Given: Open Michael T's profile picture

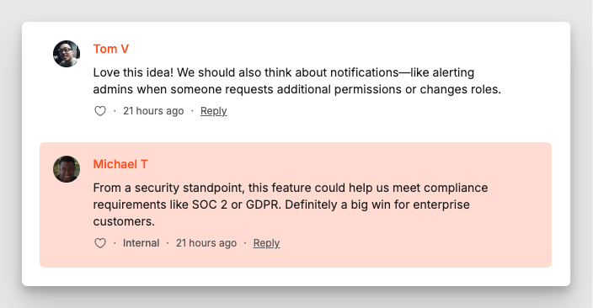Looking at the screenshot, I should 67,169.
